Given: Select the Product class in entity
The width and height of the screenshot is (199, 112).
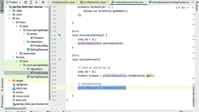Looking at the screenshot, I should pos(37,38).
